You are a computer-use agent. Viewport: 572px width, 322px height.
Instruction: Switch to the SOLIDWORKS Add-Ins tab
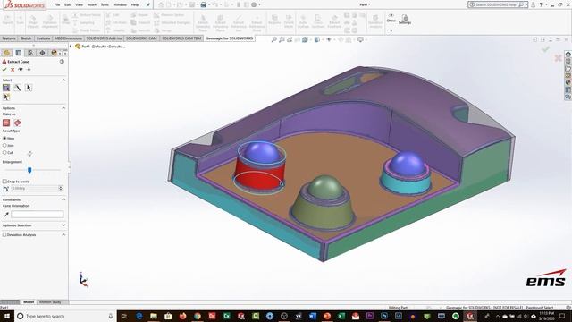click(104, 38)
